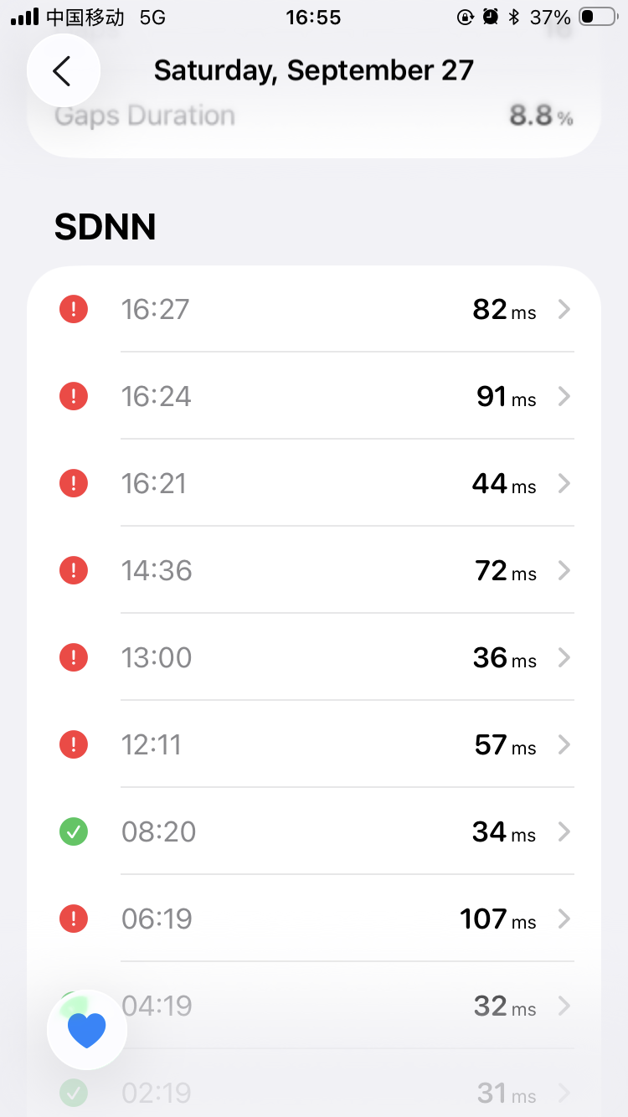
Task: Open details chevron for 91 ms
Action: tap(564, 397)
